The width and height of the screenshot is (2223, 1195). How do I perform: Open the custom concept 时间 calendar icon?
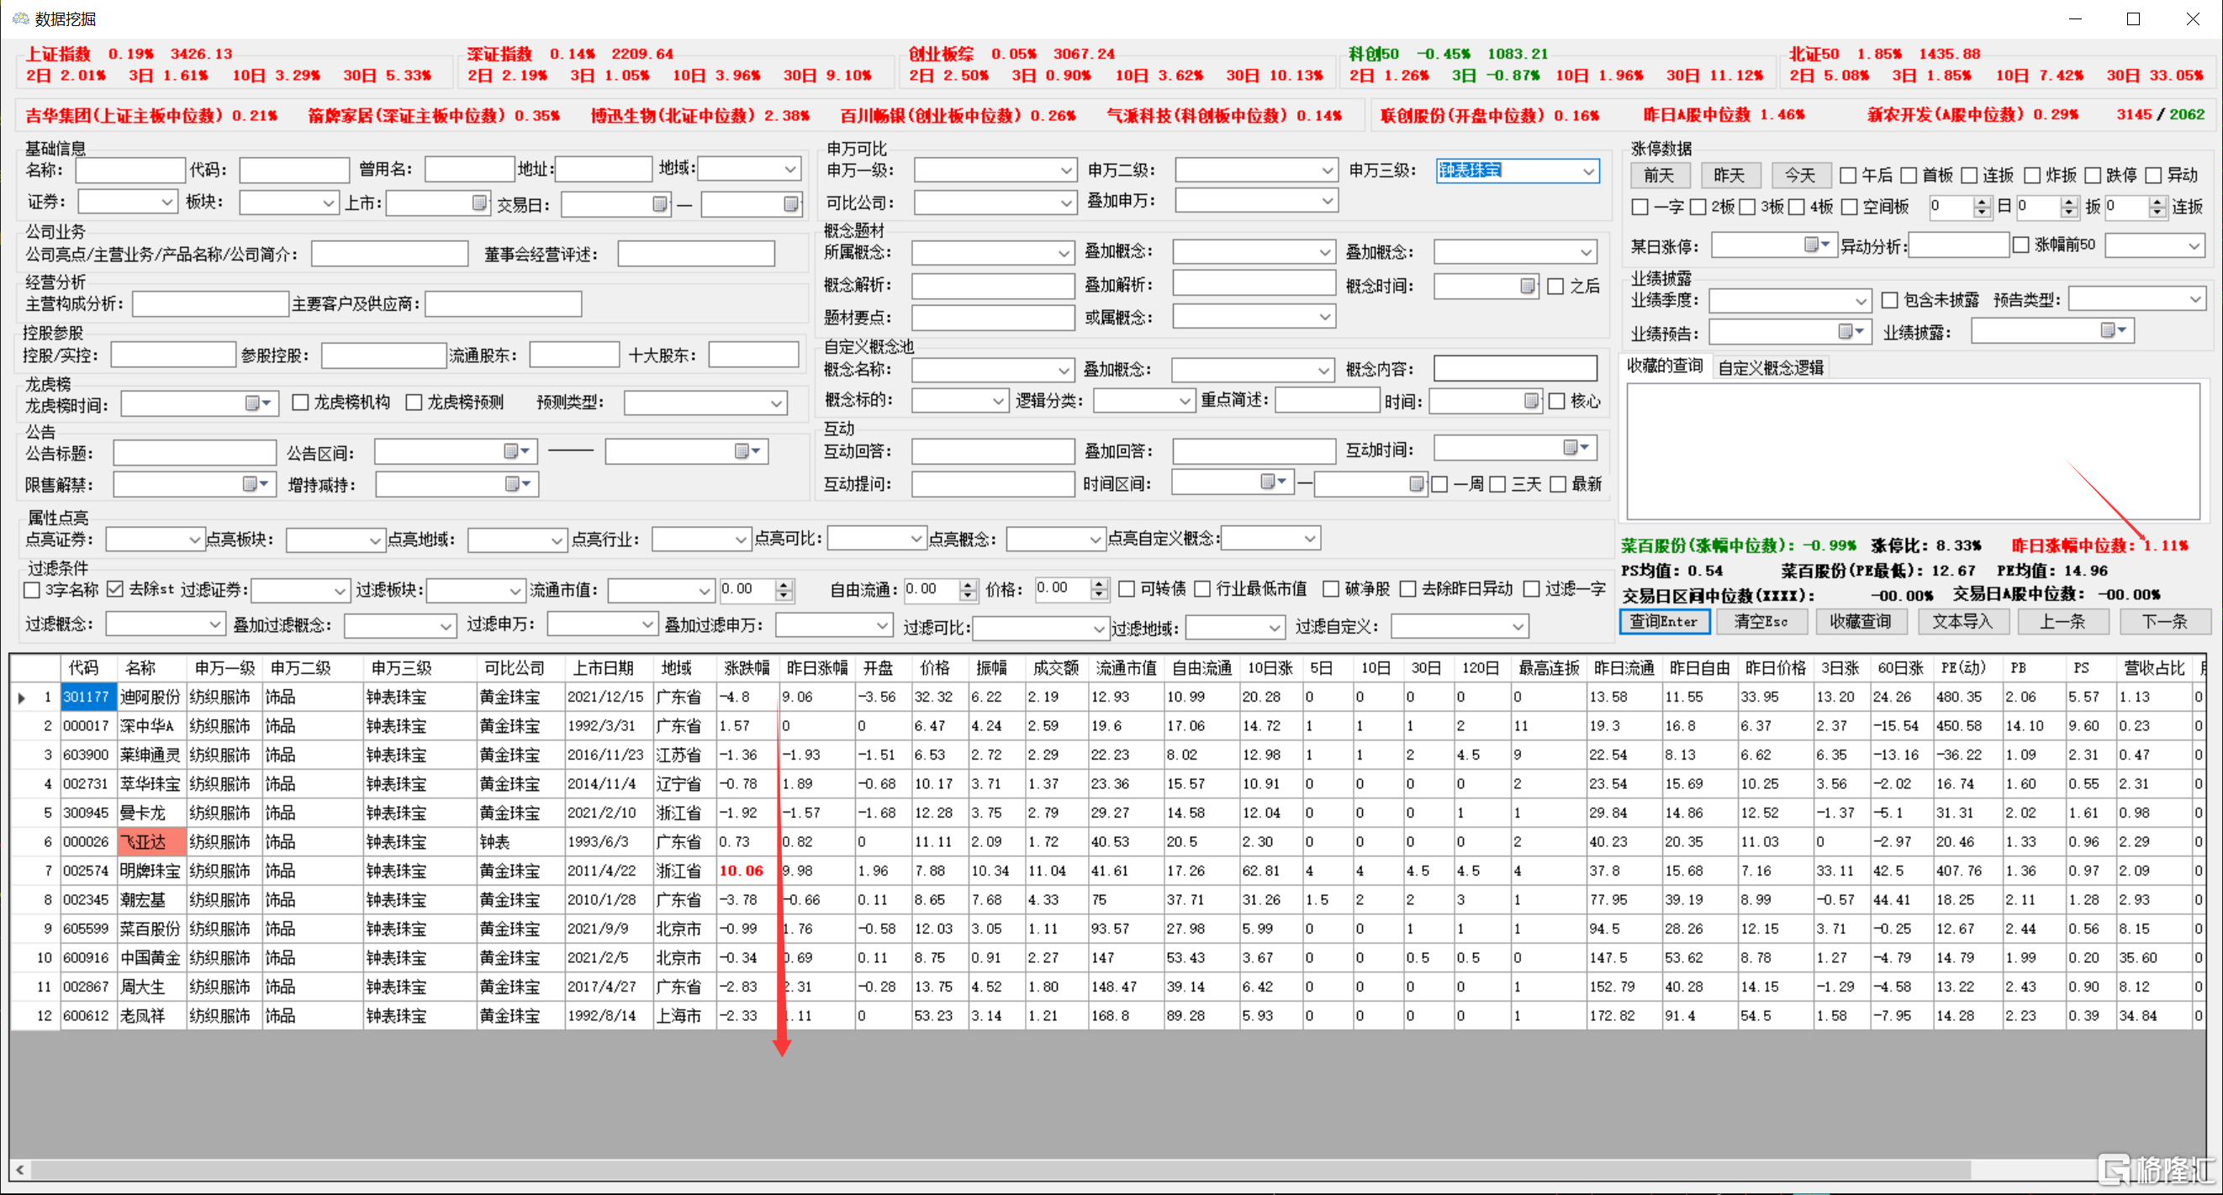pos(1531,400)
